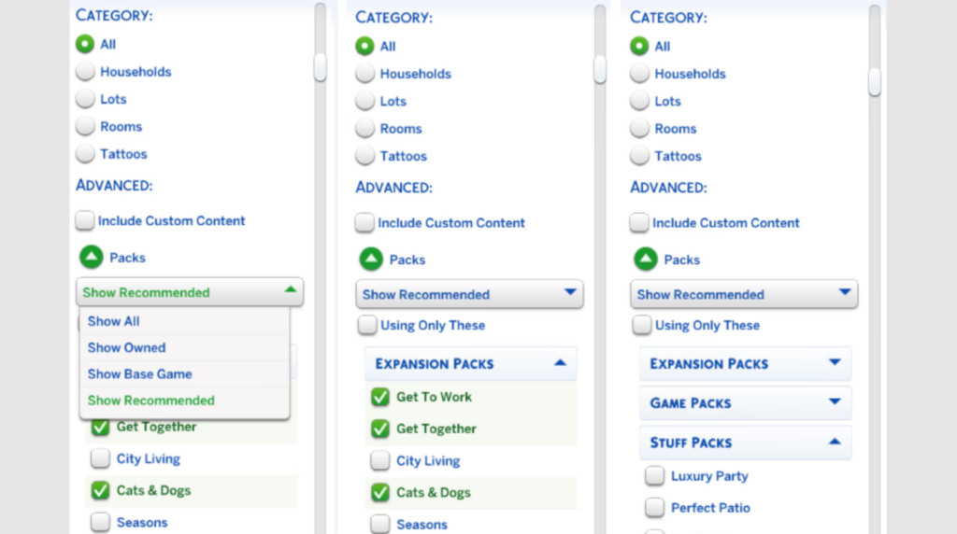Click the green Packs arrow icon in the middle panel
The height and width of the screenshot is (534, 957).
pyautogui.click(x=371, y=260)
